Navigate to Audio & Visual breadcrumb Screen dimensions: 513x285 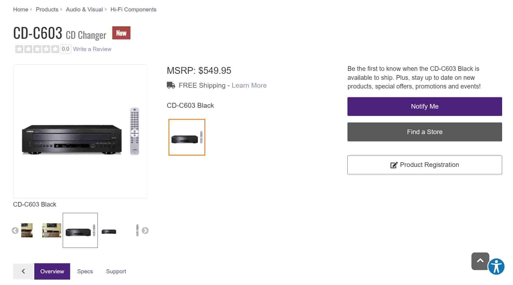(84, 9)
